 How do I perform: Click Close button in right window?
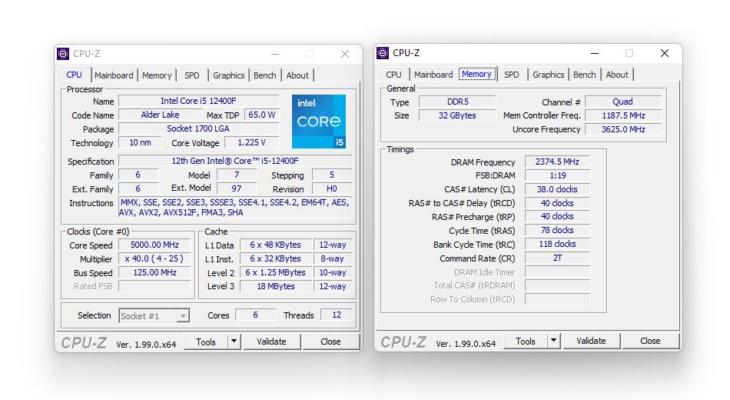[x=650, y=341]
